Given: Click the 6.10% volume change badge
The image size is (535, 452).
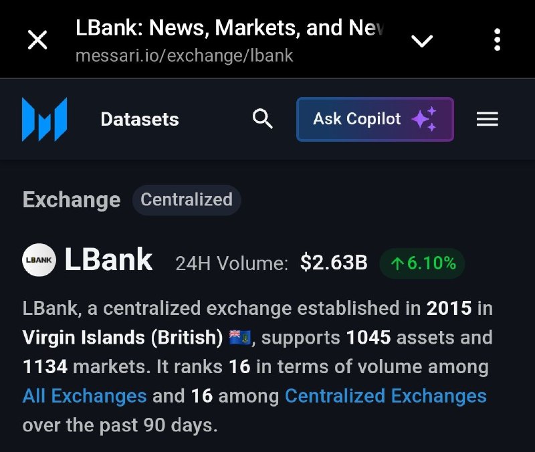Looking at the screenshot, I should point(422,263).
